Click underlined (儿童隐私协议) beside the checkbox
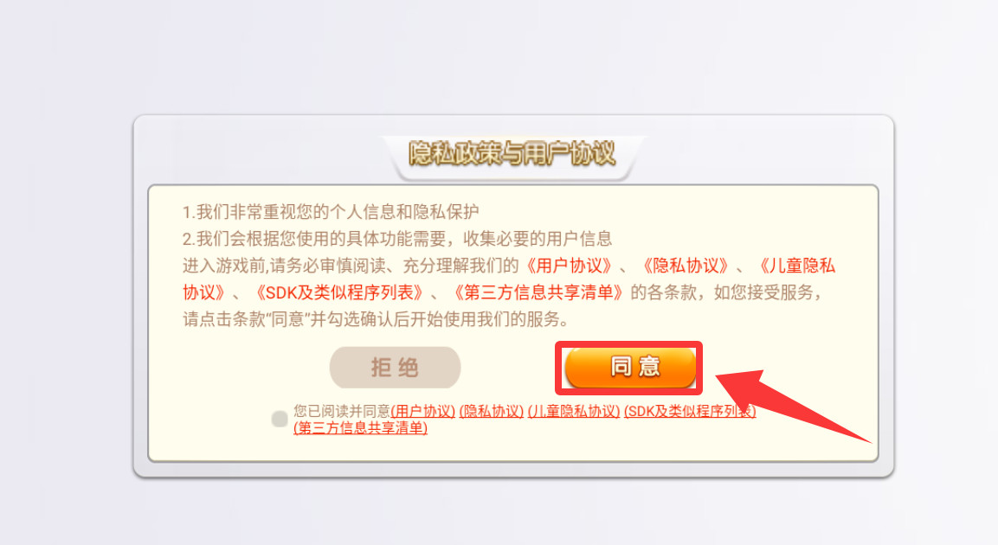998x545 pixels. tap(574, 411)
